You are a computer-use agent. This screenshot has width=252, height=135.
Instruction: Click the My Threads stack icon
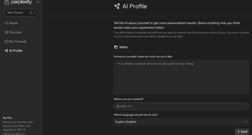click(x=6, y=41)
